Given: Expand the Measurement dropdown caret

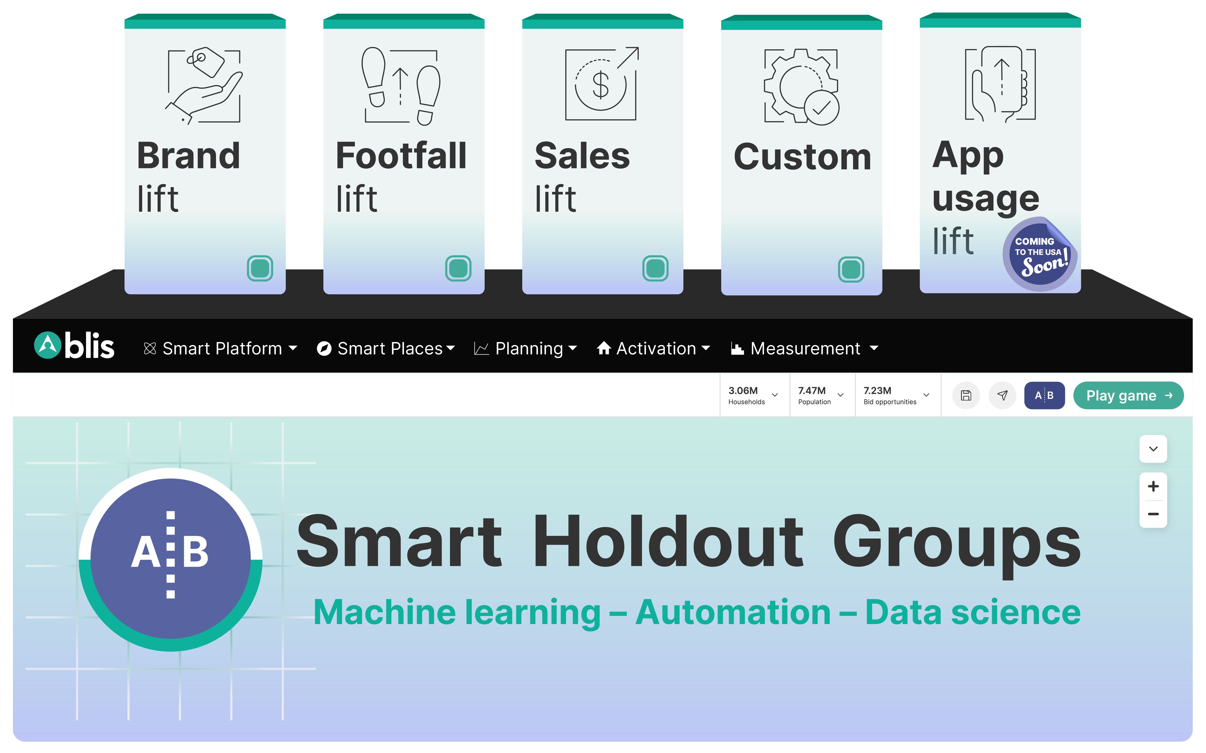Looking at the screenshot, I should coord(874,348).
